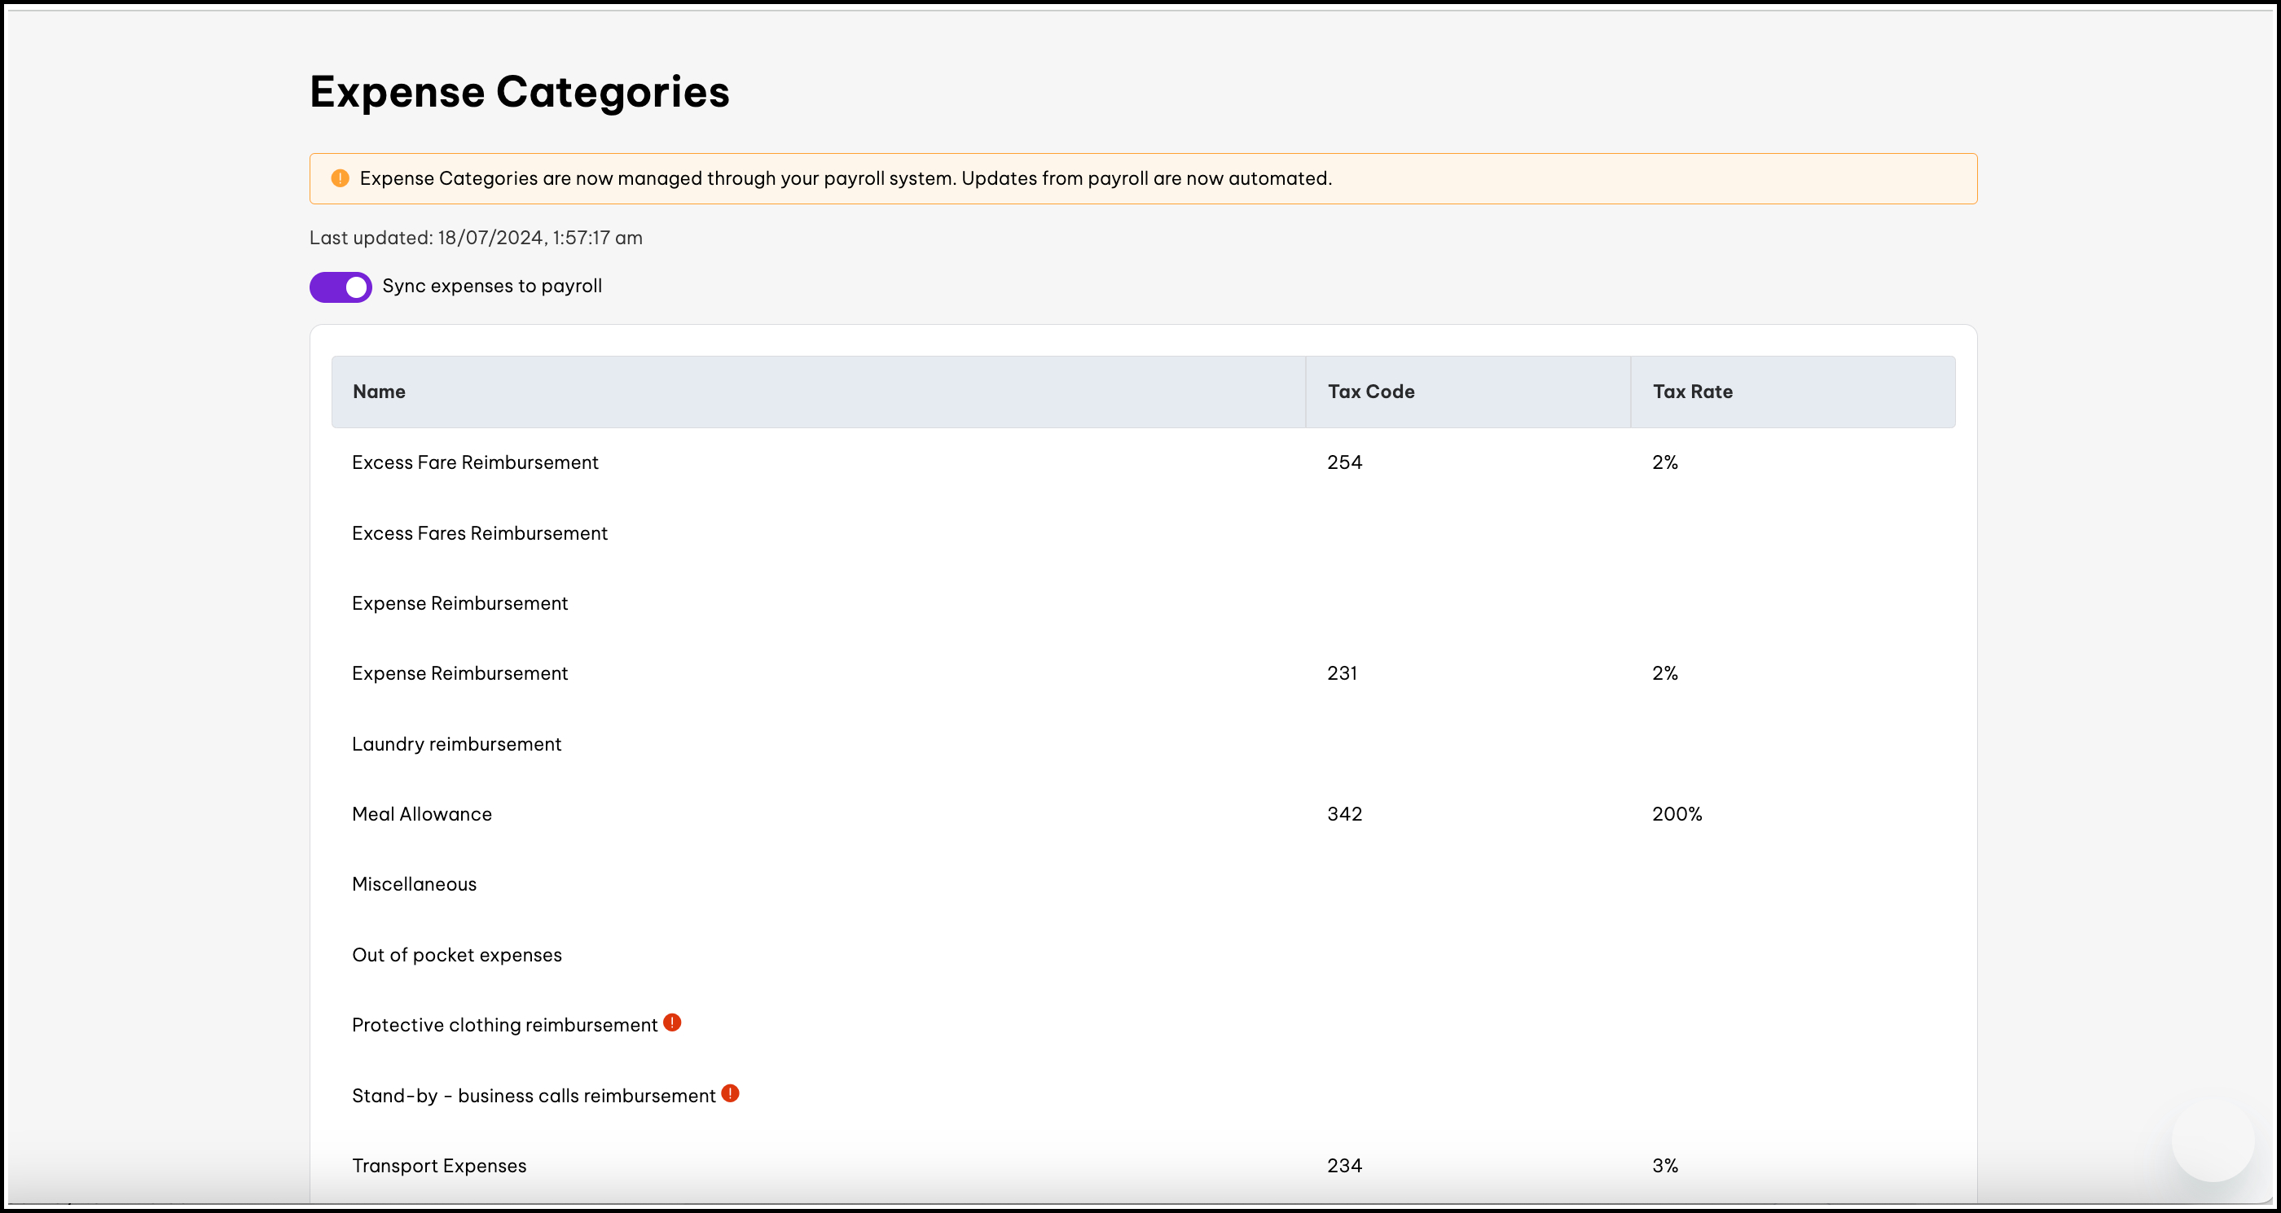Select the Excess Fare Reimbursement row
Screen dimensions: 2281x1213
[x=475, y=462]
